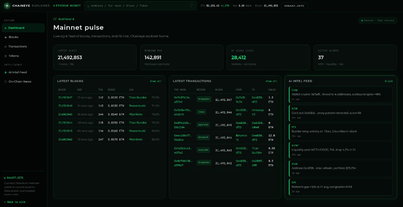Image resolution: width=403 pixels, height=207 pixels.
Task: Click Binance 15 sender in deposit row
Action: pos(241,138)
